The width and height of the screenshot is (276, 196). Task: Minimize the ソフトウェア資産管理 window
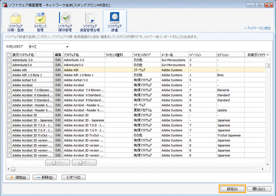tap(250, 5)
